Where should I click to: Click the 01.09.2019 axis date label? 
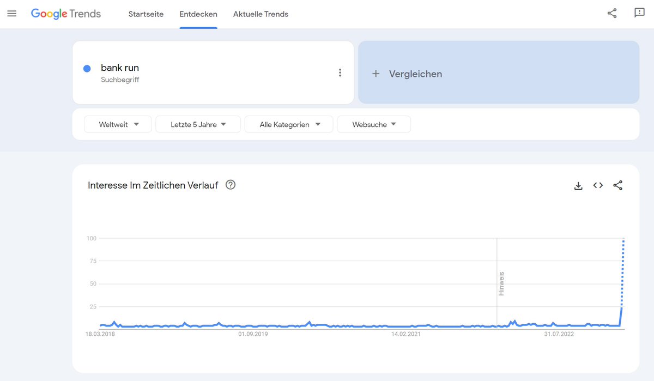[253, 334]
